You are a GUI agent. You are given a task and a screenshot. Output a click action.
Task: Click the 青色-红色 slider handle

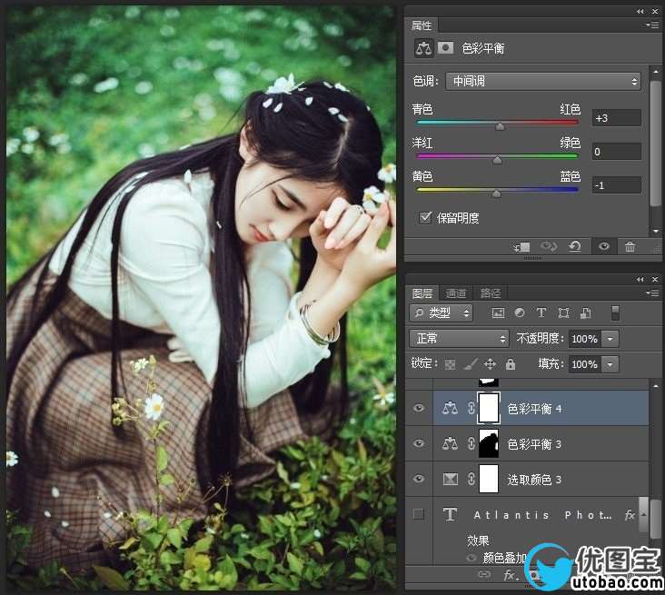click(501, 126)
